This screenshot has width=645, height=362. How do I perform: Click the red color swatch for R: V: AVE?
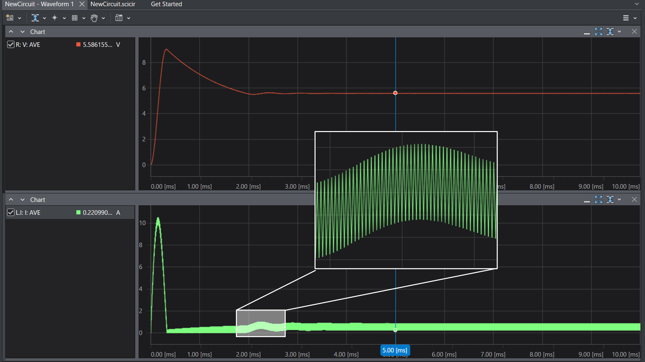coord(78,44)
